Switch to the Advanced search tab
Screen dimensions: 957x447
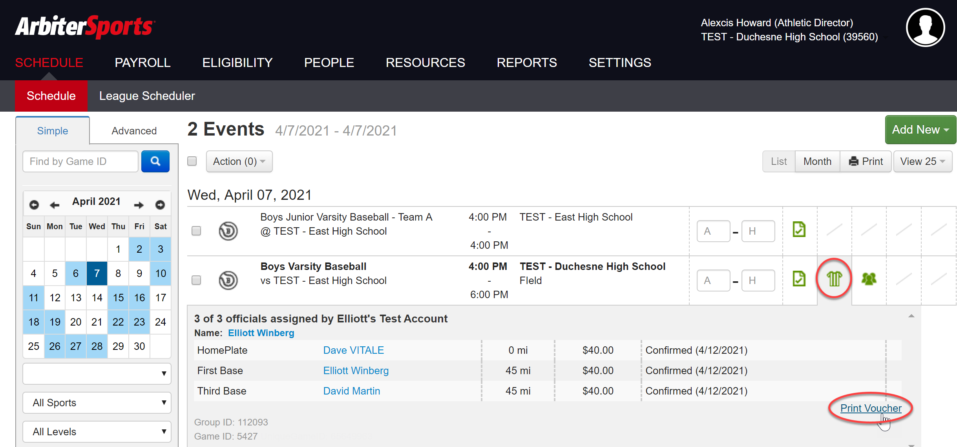tap(134, 131)
